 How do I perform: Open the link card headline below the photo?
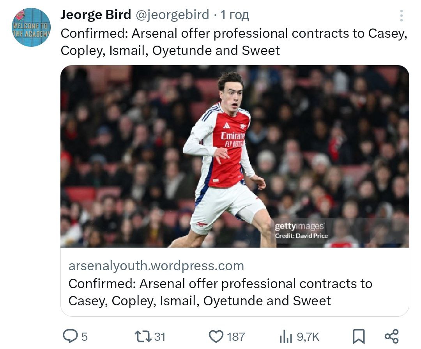(220, 292)
